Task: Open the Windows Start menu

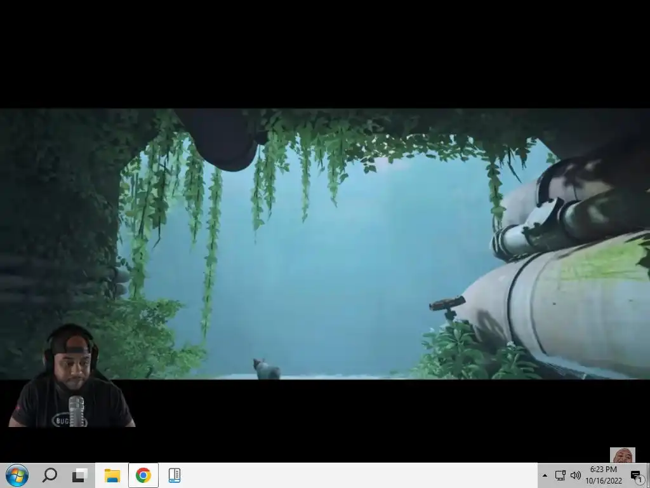Action: [x=17, y=475]
